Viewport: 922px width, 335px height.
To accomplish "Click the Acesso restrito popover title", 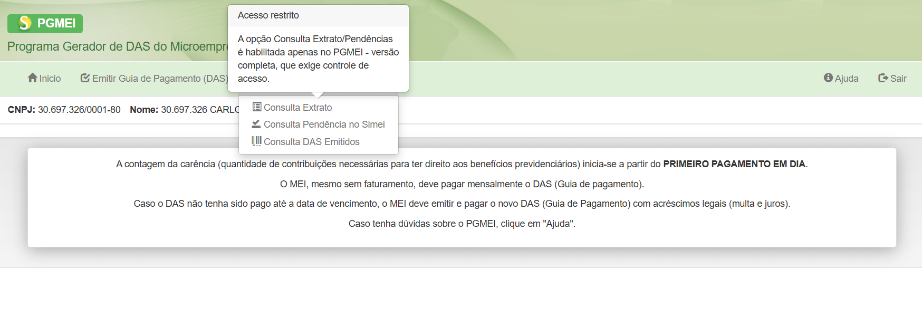I will (268, 15).
